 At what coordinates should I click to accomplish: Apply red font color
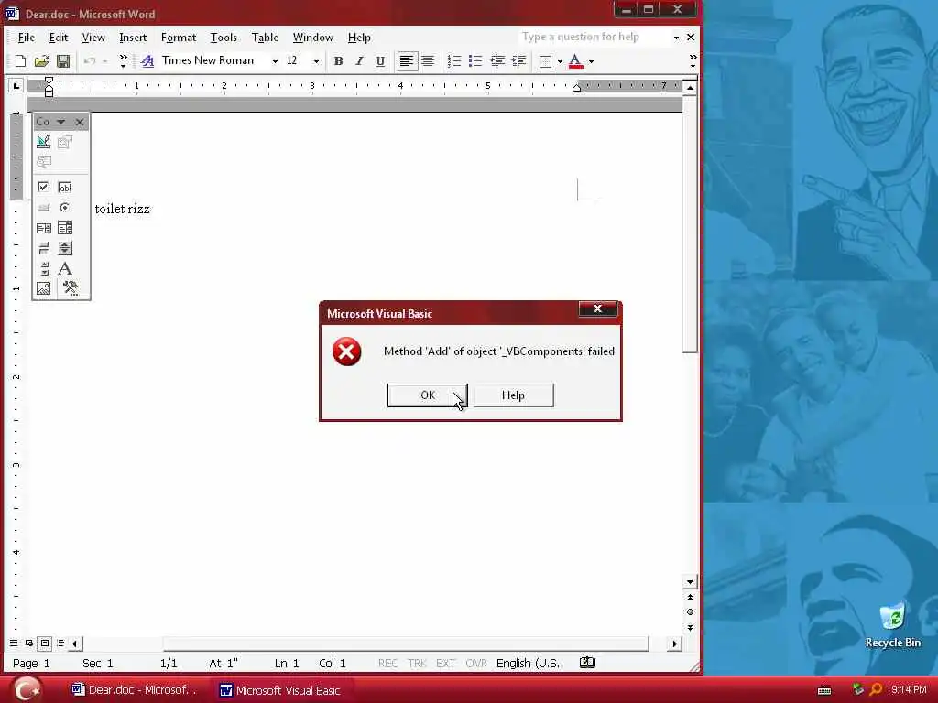[575, 61]
